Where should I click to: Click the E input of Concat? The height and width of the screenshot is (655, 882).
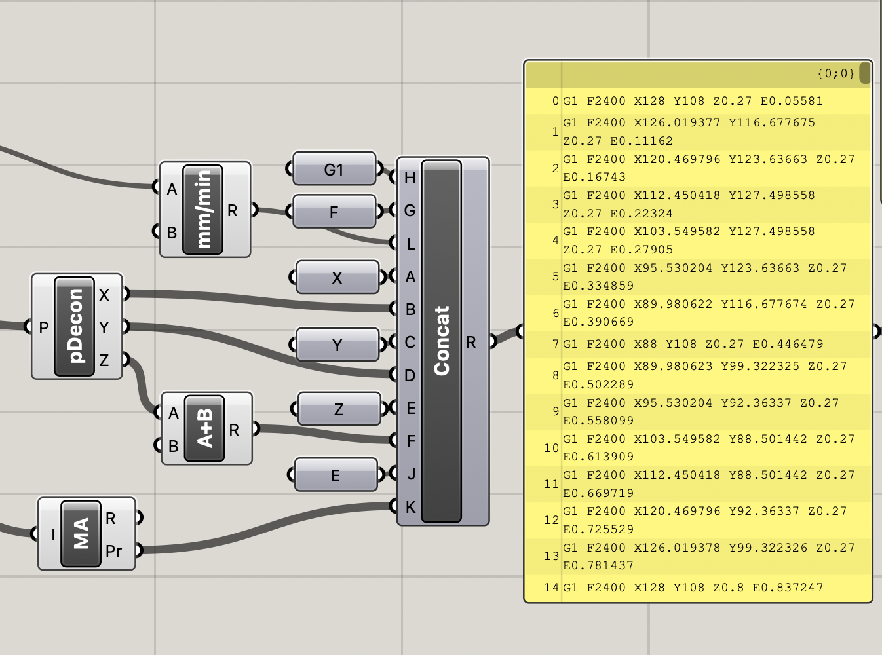pos(410,408)
